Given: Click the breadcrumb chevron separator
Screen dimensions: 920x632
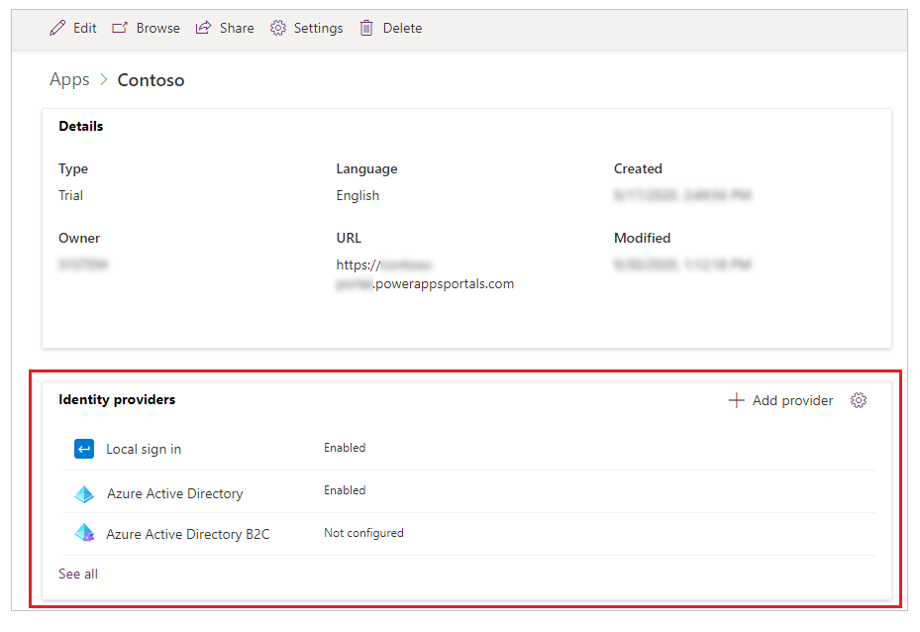Looking at the screenshot, I should pos(104,79).
